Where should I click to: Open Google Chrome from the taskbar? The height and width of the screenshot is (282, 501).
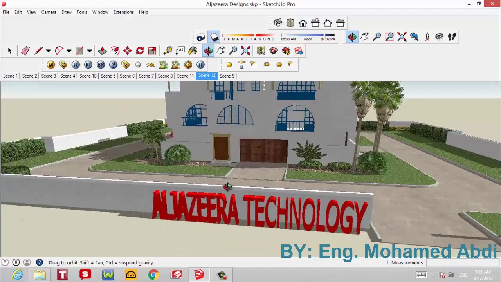153,275
